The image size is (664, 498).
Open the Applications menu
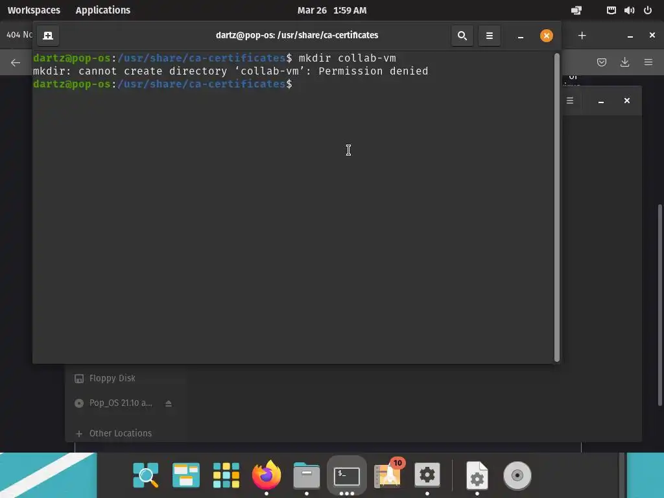pos(103,10)
